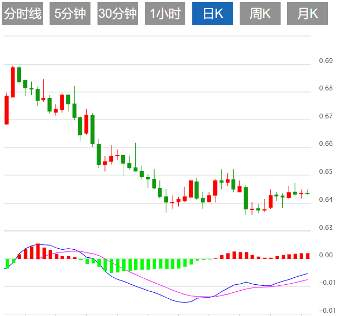
Task: Click the 0.00 MACD axis label
Action: (x=326, y=255)
